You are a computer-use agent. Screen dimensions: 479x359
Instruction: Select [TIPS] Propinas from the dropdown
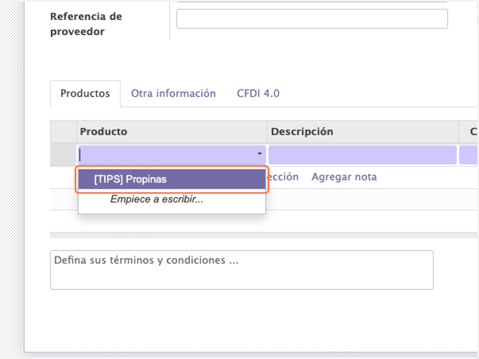click(172, 179)
